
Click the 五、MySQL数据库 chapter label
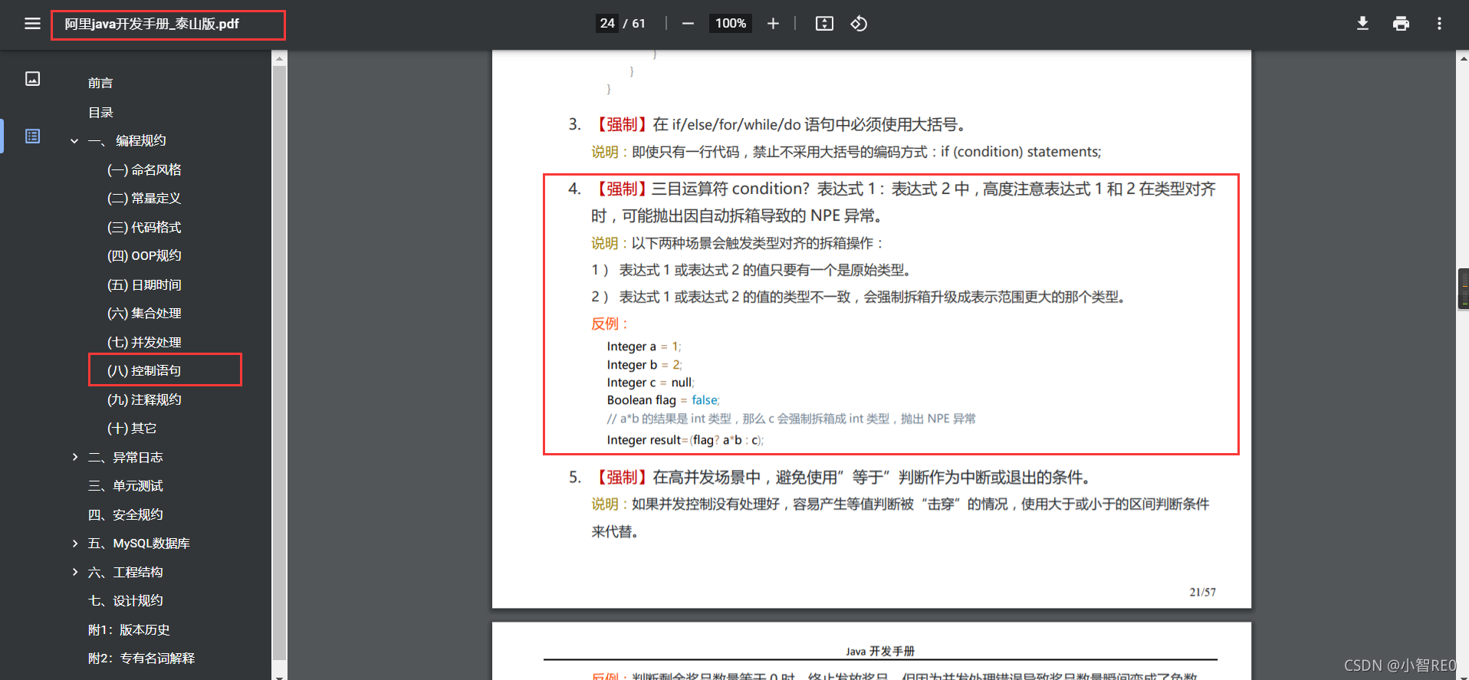139,543
